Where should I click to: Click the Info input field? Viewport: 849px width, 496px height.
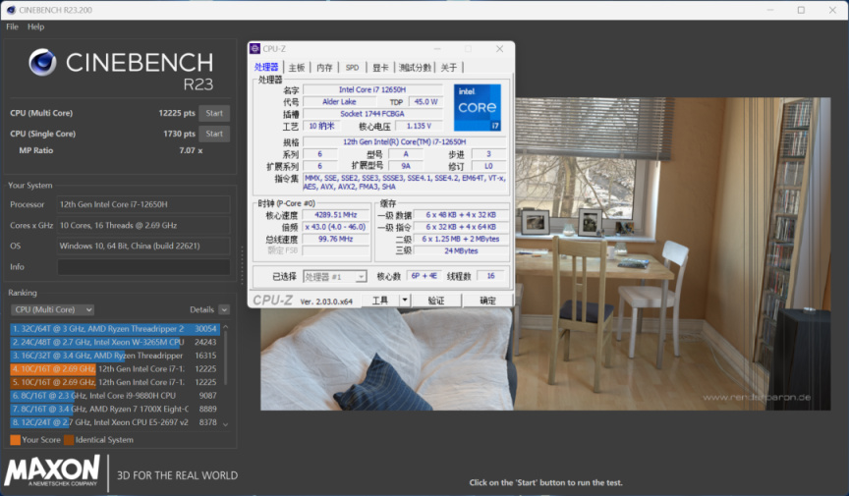[x=143, y=267]
